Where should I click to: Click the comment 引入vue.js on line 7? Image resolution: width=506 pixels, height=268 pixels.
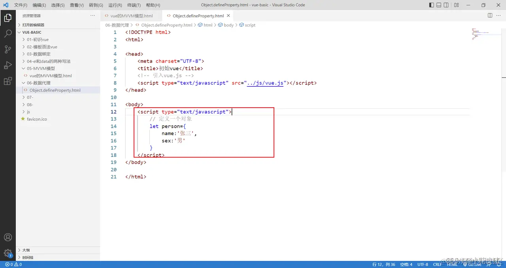click(x=166, y=76)
